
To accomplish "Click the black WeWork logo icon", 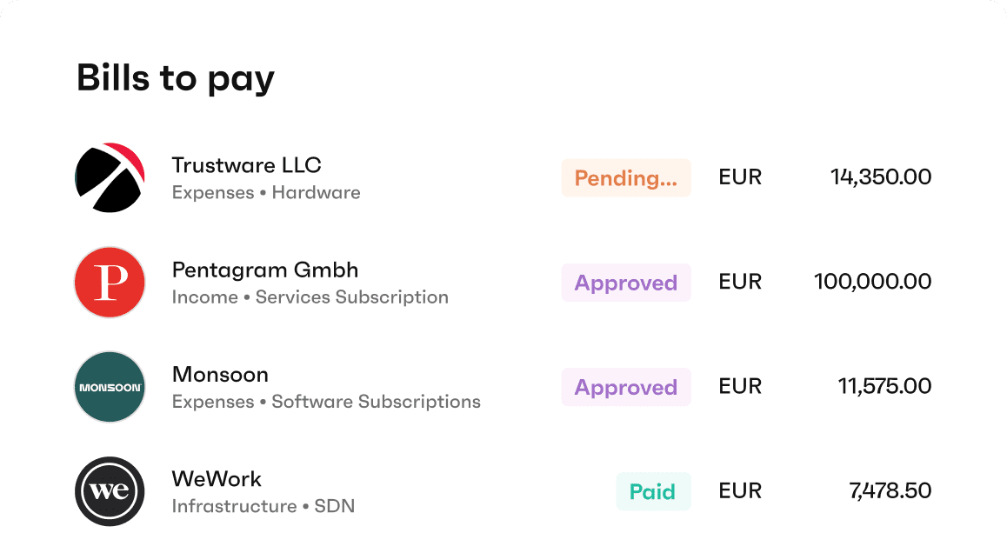I will [110, 491].
